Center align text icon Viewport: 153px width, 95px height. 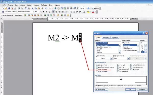pyautogui.click(x=56, y=12)
